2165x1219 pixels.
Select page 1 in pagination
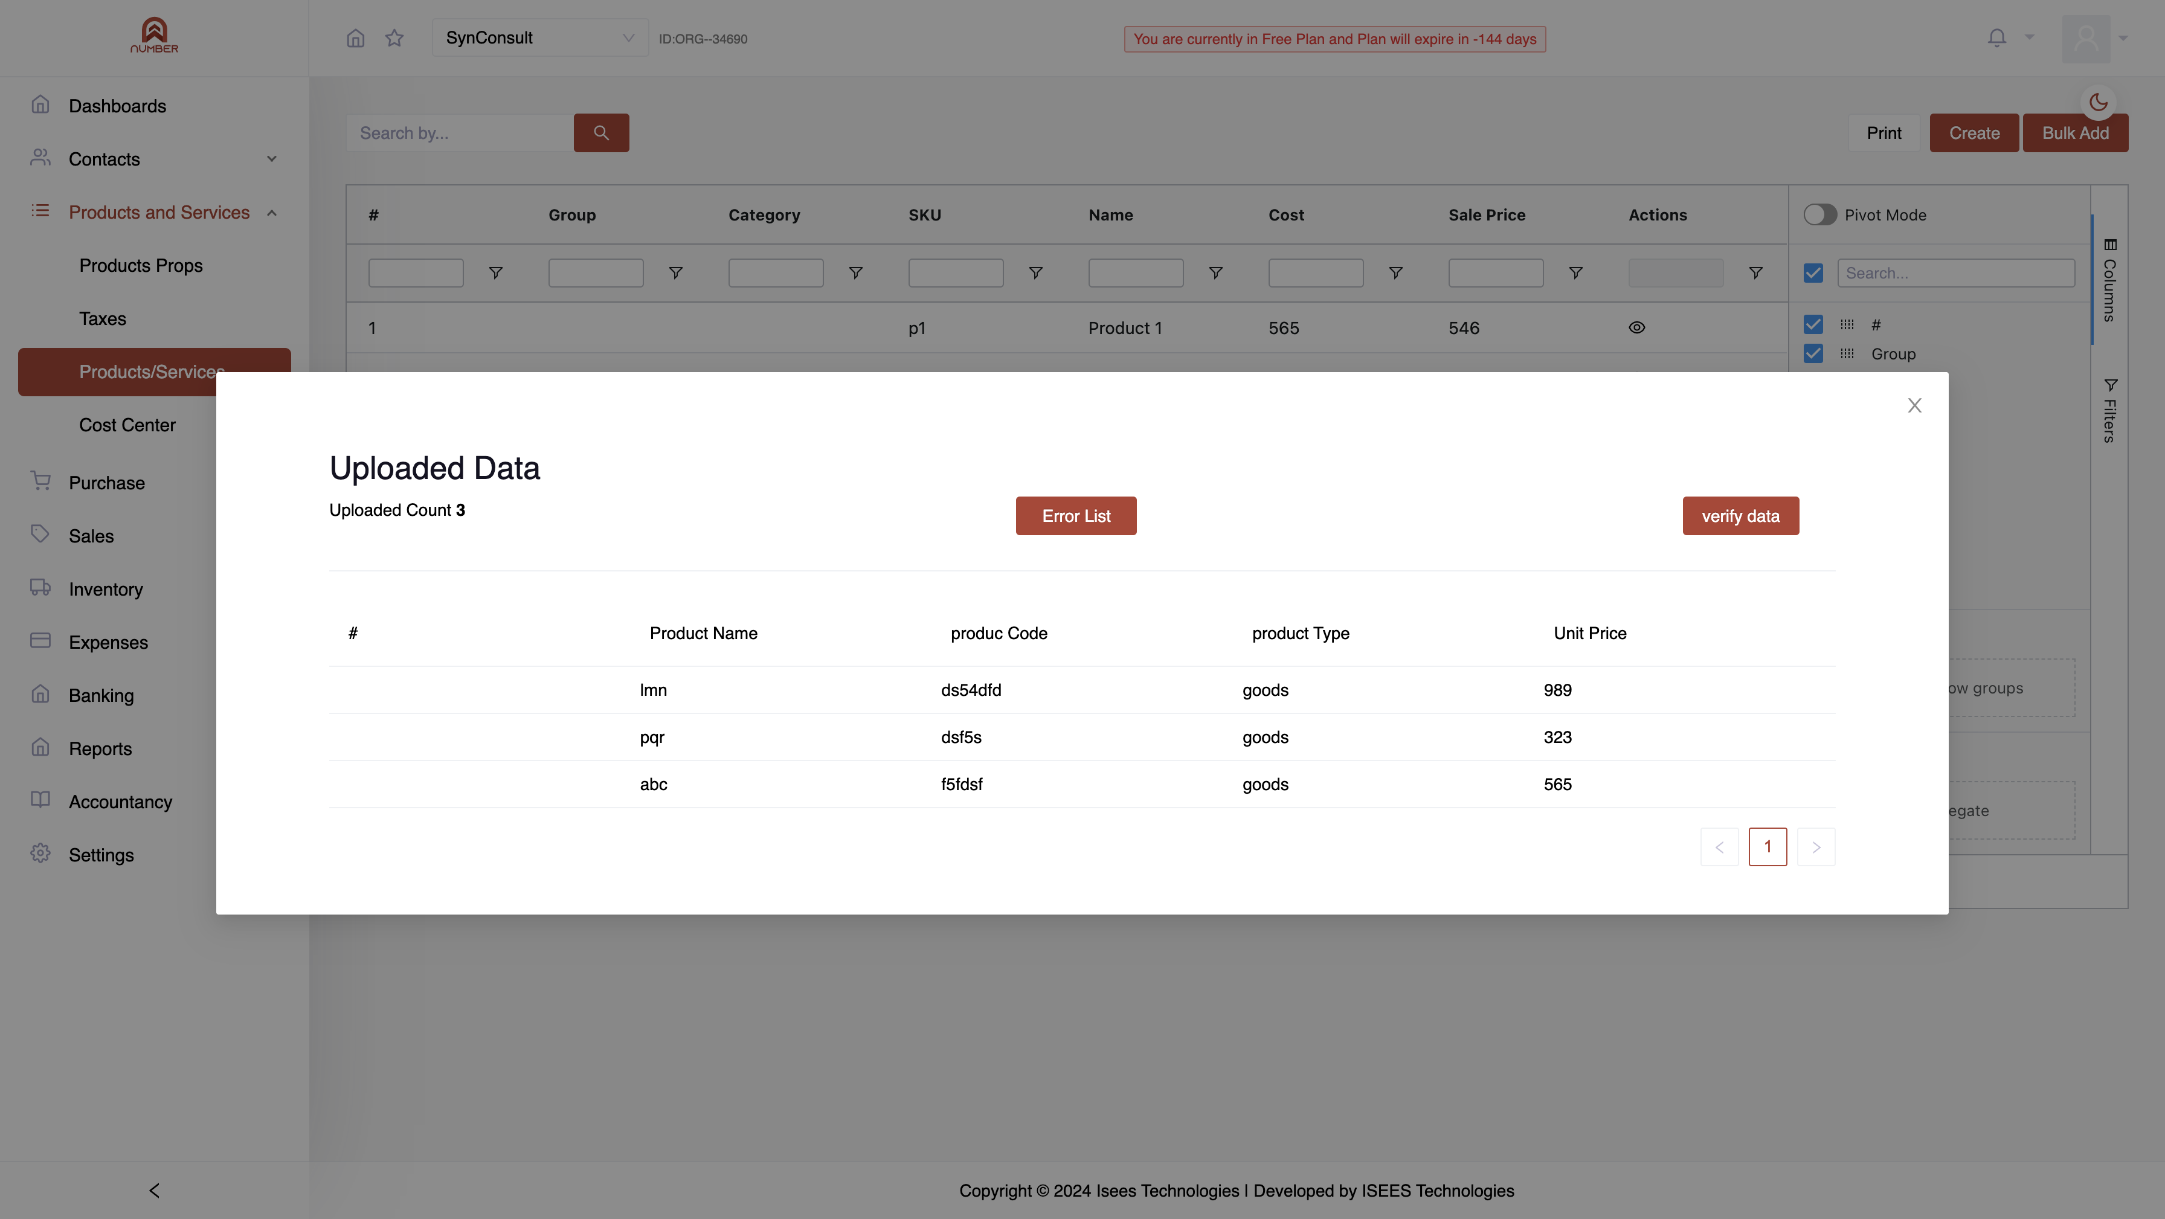pos(1768,848)
